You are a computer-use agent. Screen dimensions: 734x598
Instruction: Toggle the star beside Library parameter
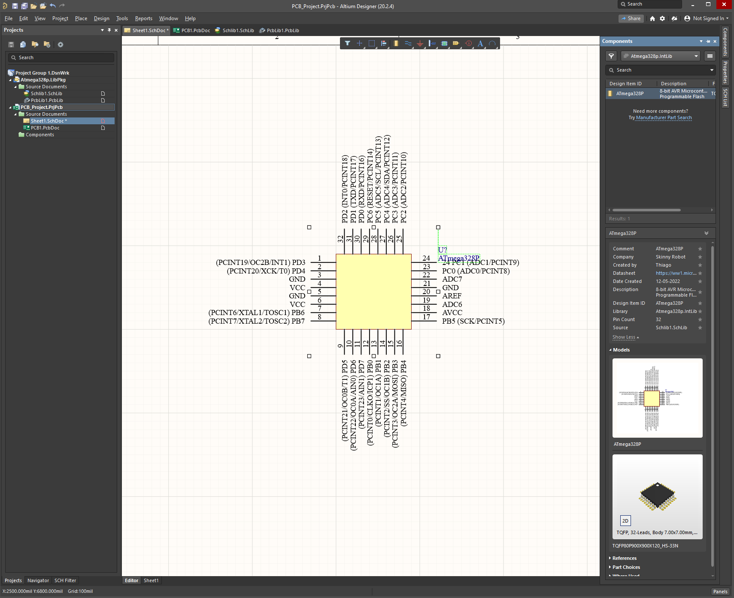click(700, 311)
